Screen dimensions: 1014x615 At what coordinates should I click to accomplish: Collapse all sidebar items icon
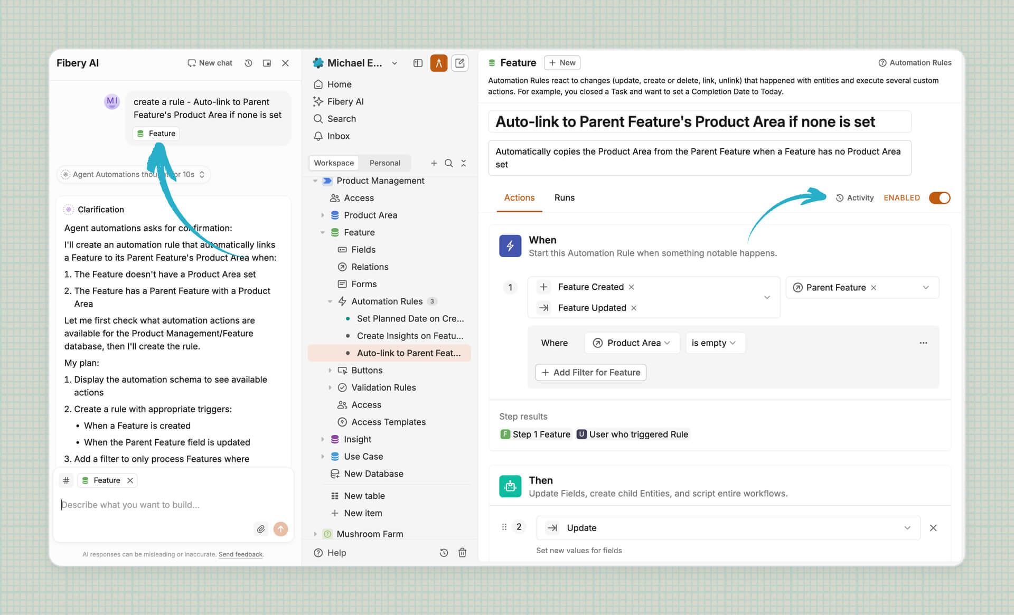pyautogui.click(x=464, y=163)
